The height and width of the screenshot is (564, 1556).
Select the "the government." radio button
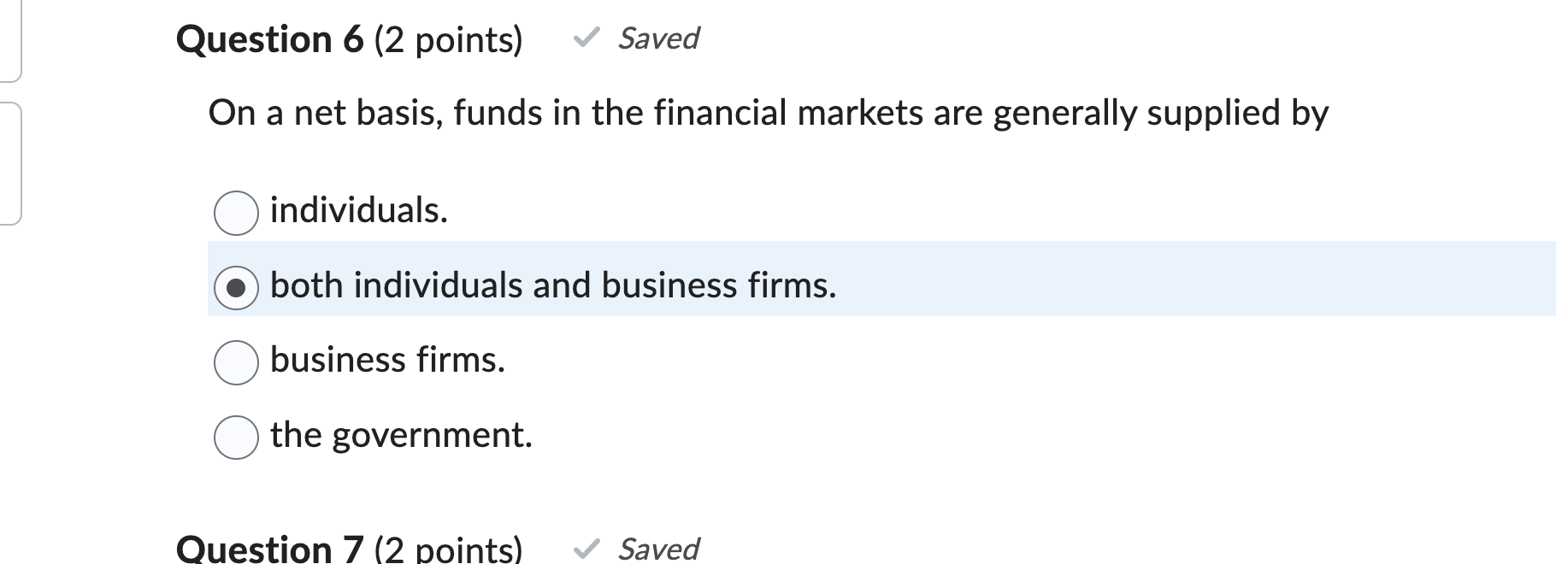[235, 438]
